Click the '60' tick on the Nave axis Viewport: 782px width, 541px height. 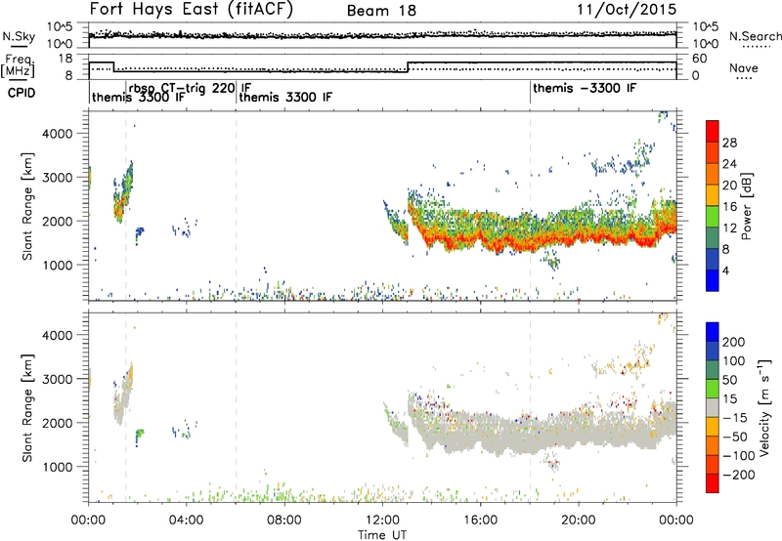coord(700,59)
